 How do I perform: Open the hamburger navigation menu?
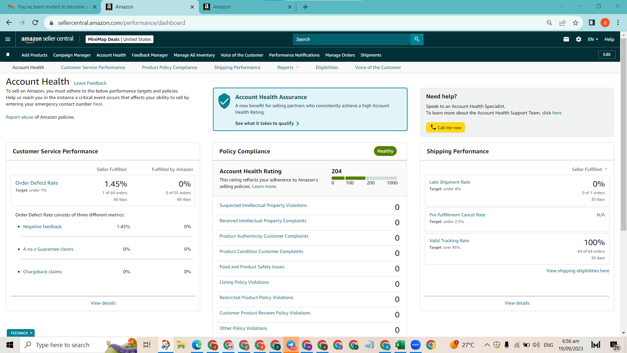tap(8, 39)
